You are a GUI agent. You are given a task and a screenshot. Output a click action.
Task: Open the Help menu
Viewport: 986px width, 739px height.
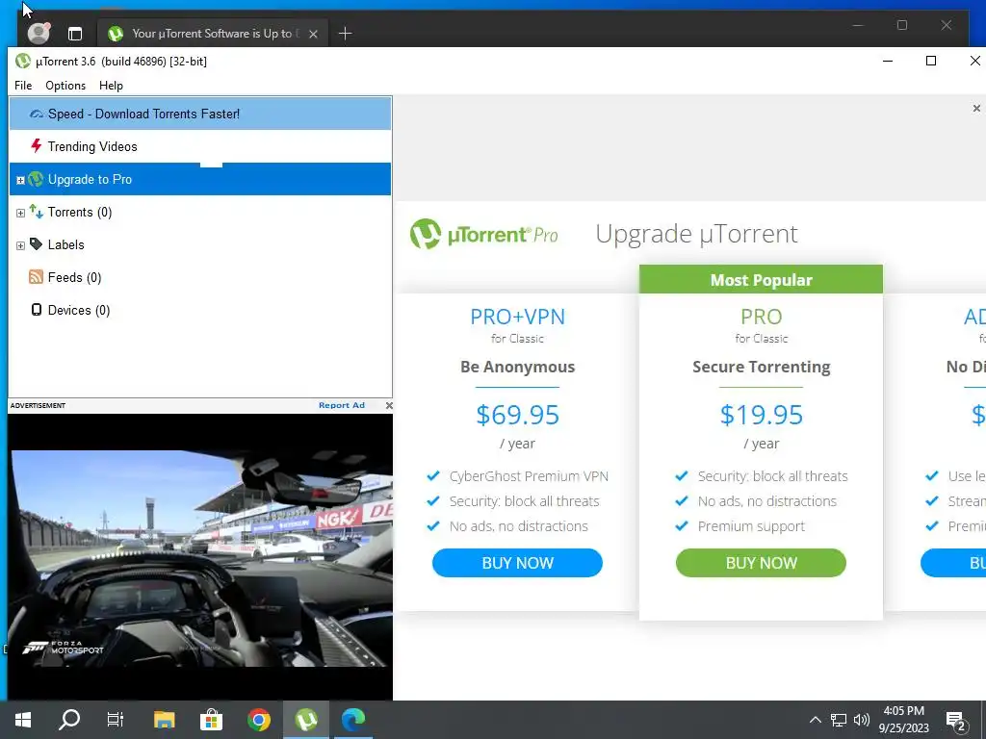[x=111, y=86]
